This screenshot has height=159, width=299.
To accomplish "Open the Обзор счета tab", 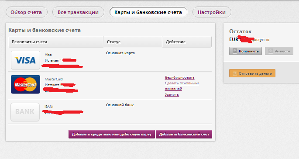I will pyautogui.click(x=26, y=12).
